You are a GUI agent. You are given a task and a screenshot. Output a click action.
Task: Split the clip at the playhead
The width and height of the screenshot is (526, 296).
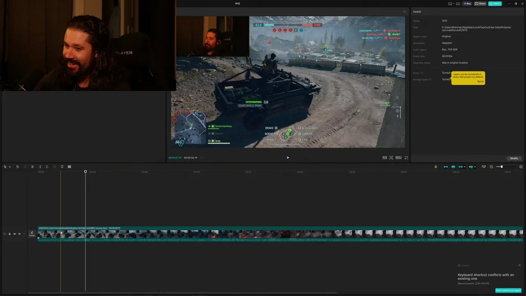coord(32,166)
